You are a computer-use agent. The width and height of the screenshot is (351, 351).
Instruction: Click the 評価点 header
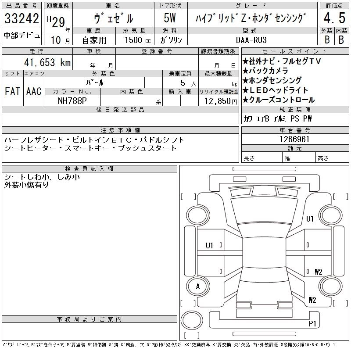pos(334,6)
